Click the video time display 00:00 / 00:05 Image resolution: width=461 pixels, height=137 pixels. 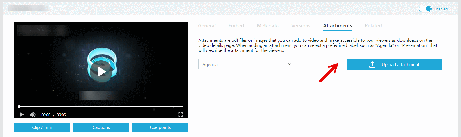point(54,115)
